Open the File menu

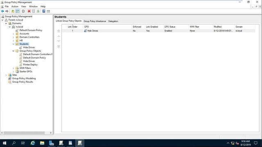pyautogui.click(x=7, y=7)
